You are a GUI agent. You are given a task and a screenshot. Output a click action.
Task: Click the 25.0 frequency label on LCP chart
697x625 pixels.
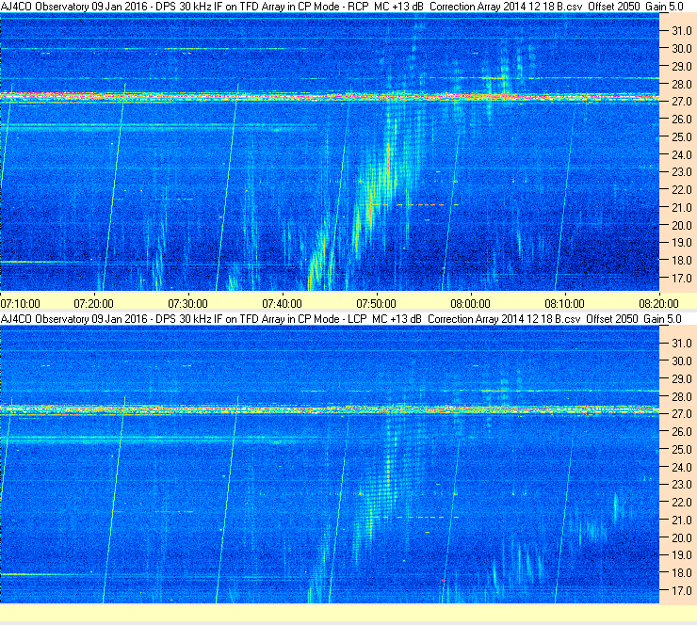coord(682,450)
